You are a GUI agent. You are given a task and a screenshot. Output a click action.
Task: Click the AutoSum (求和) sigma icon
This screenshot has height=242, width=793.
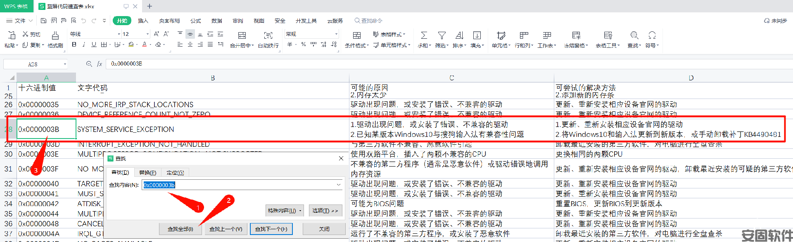coord(424,35)
